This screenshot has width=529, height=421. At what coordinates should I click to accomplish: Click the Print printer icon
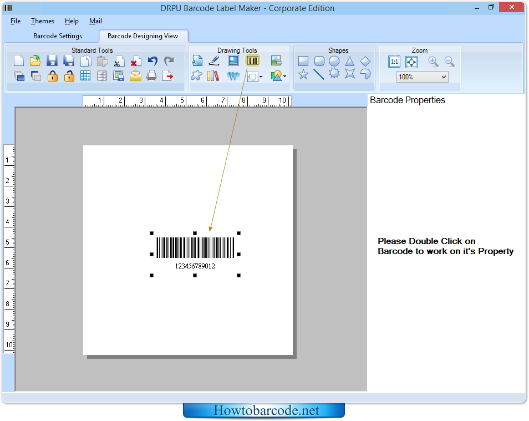(152, 75)
